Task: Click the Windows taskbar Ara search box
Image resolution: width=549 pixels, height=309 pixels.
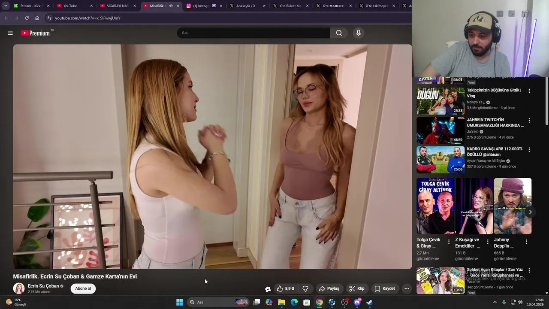Action: click(x=219, y=302)
